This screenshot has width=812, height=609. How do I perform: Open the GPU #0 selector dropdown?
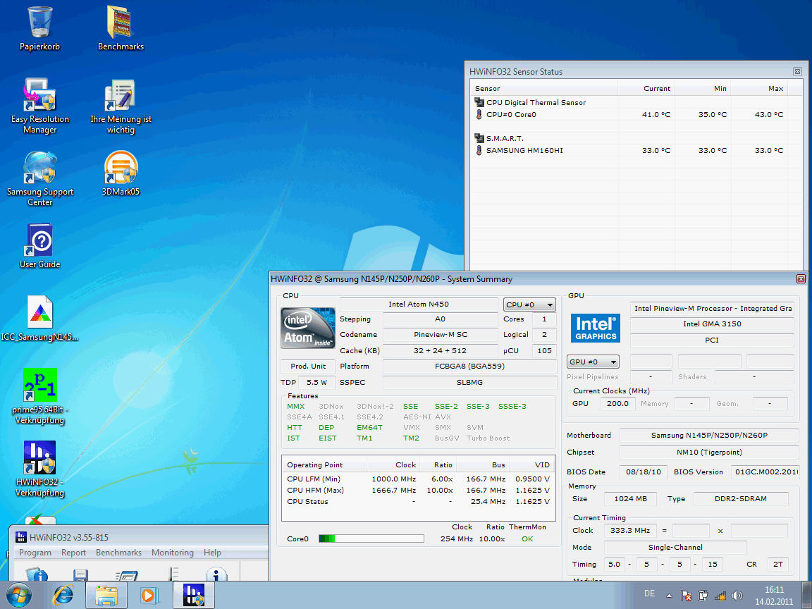point(592,362)
